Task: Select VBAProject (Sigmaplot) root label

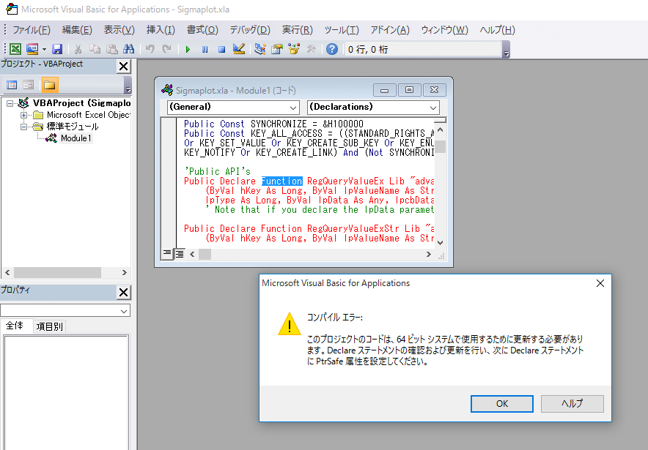Action: (x=81, y=103)
